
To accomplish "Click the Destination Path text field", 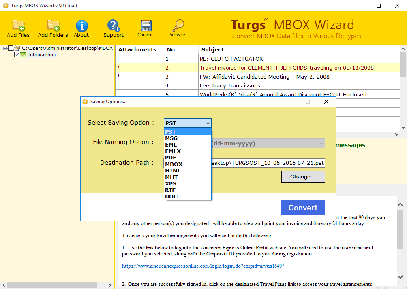I will pos(268,163).
